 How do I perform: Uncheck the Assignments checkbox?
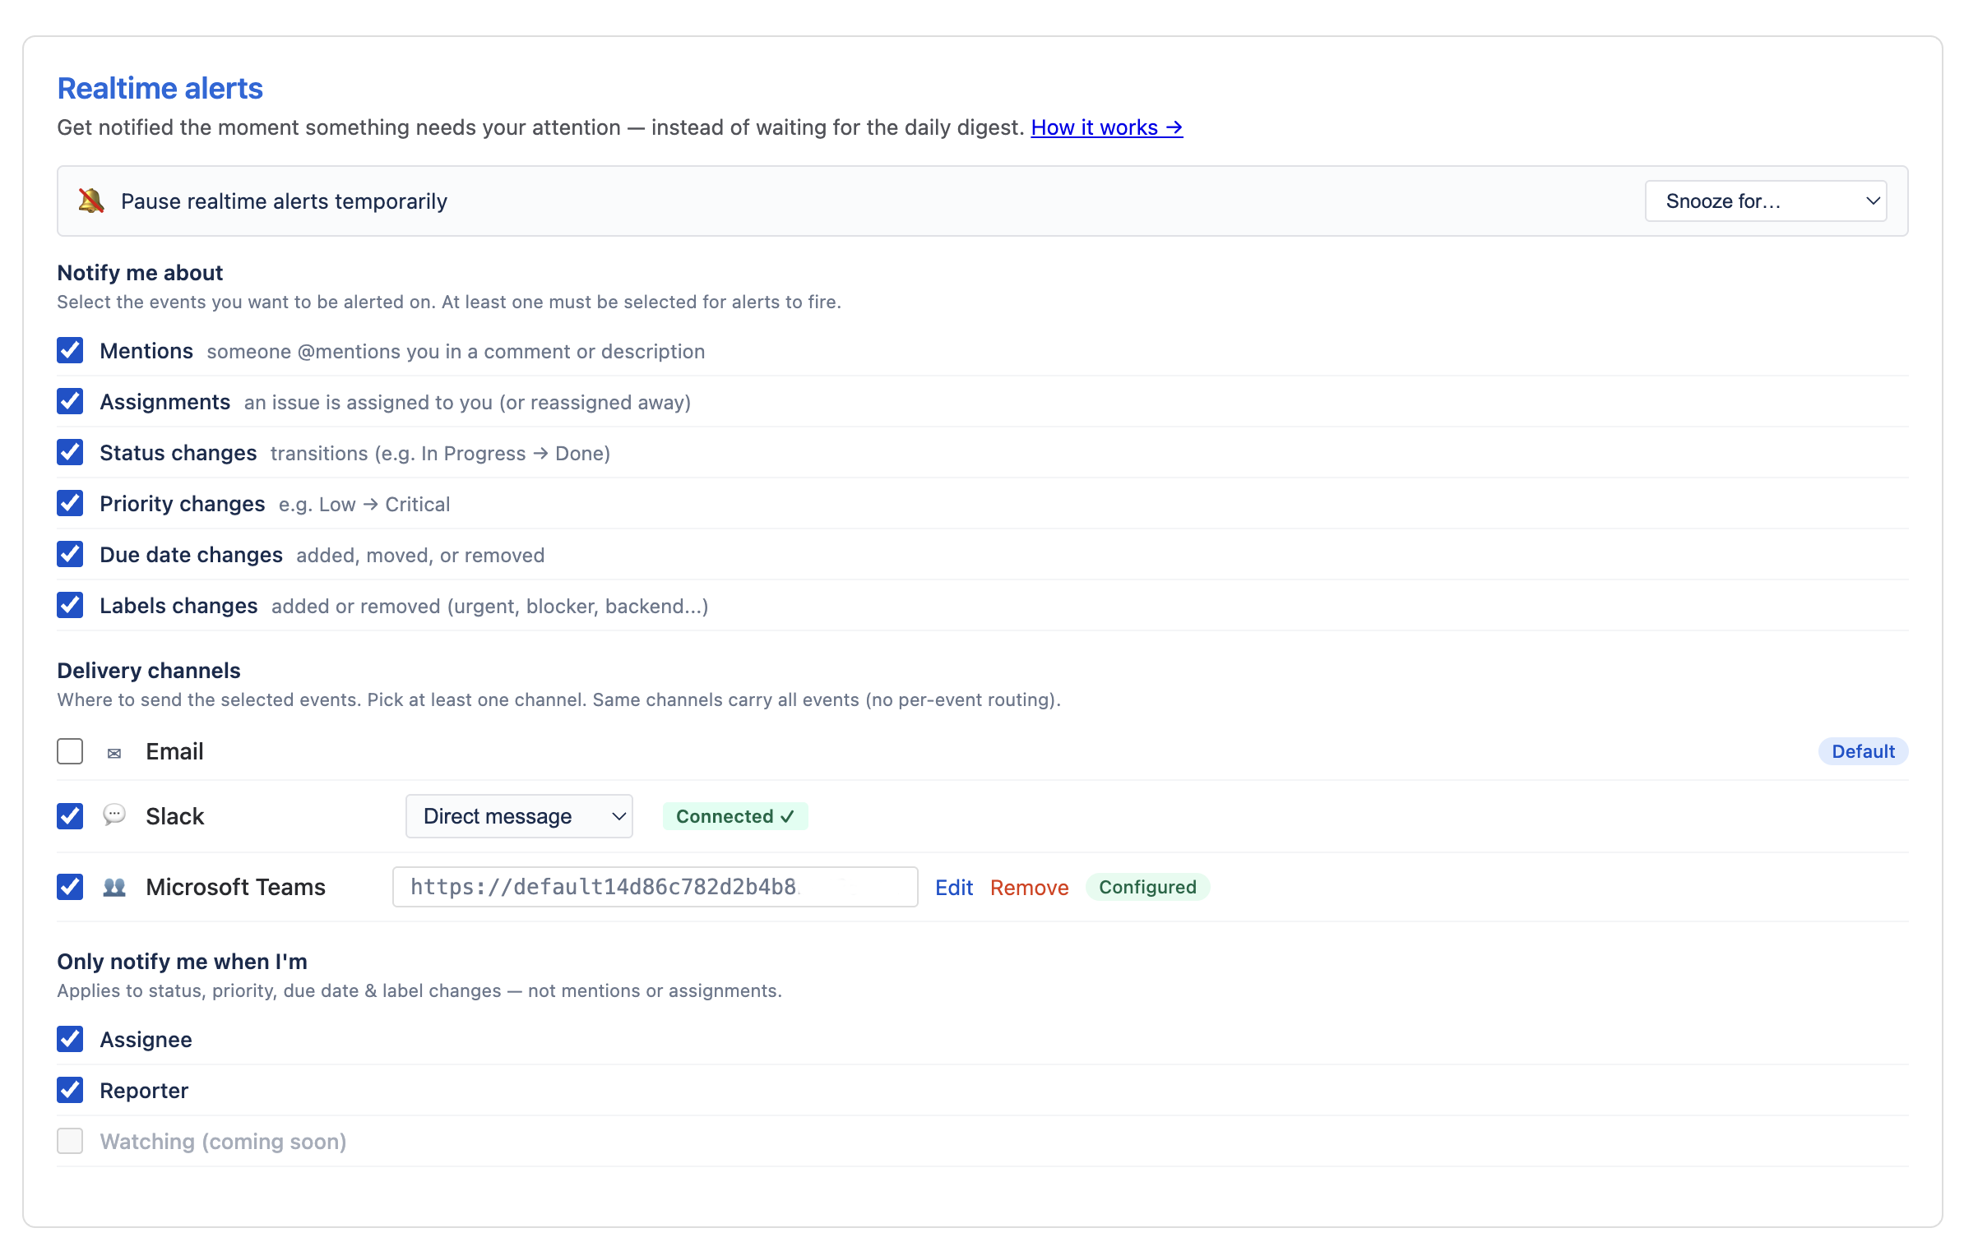click(70, 401)
